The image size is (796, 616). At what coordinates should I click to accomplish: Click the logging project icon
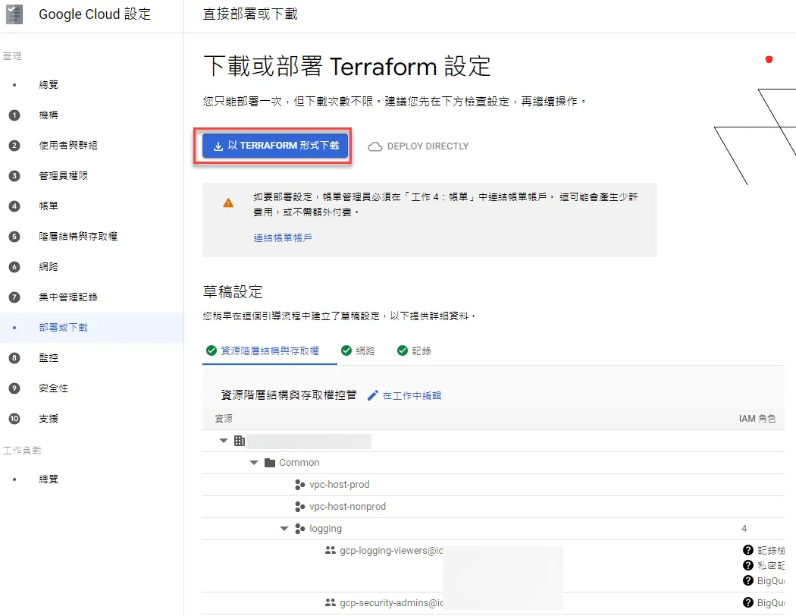(300, 529)
